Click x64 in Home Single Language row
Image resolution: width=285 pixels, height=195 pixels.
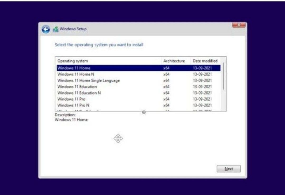pyautogui.click(x=166, y=80)
